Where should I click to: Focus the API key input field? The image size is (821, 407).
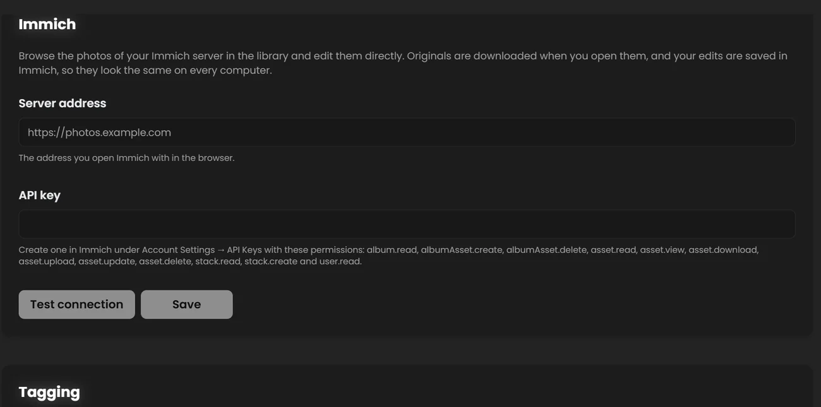(x=407, y=224)
